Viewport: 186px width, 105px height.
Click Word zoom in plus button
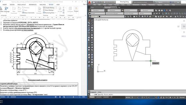pyautogui.click(x=80, y=97)
